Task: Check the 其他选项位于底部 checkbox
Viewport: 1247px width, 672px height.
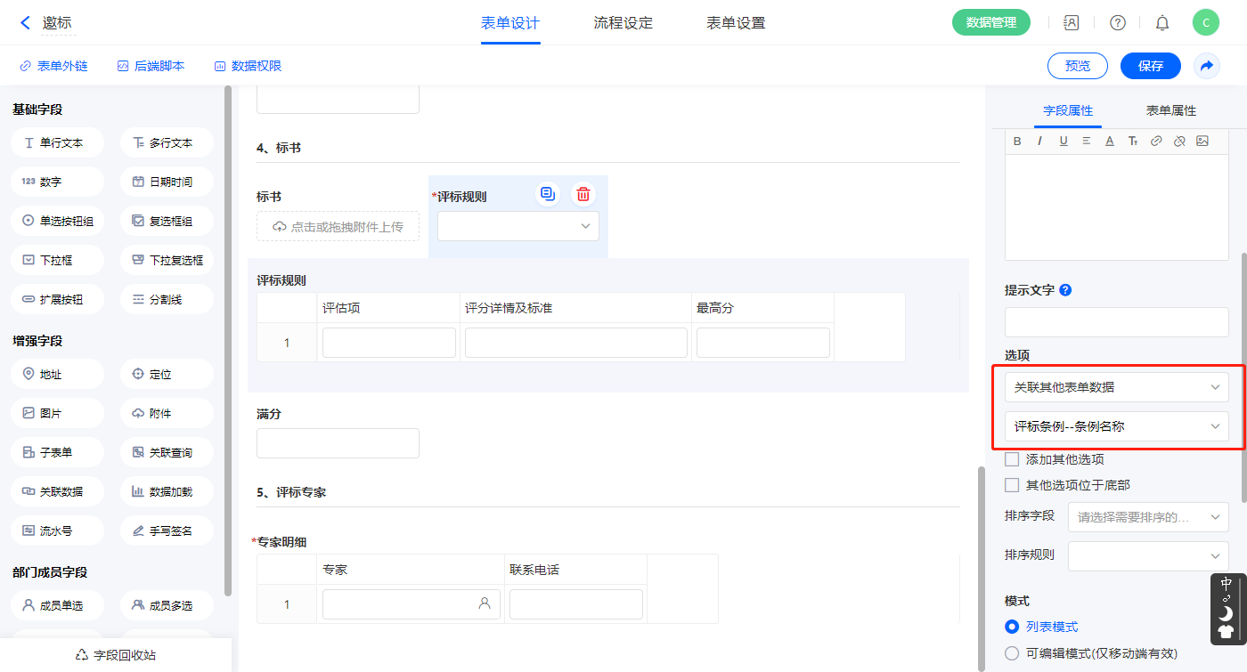Action: [1012, 485]
